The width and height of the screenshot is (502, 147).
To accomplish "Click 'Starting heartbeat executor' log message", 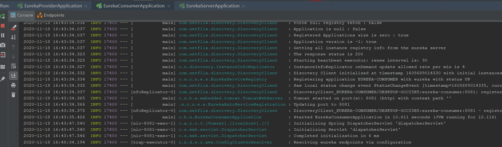I will [360, 60].
